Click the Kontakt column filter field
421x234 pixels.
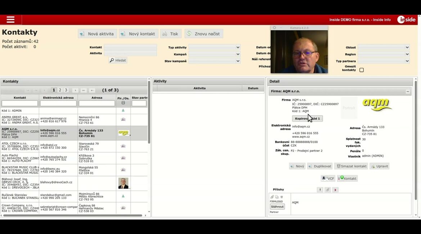[x=20, y=103]
